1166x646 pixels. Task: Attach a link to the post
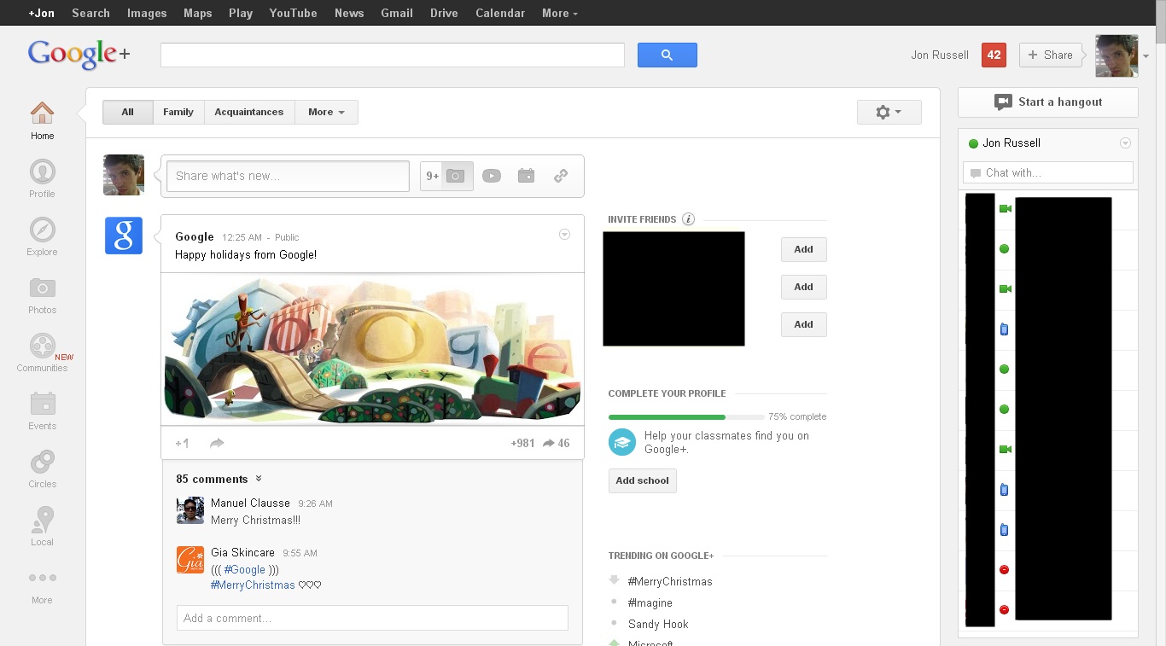[x=561, y=176]
